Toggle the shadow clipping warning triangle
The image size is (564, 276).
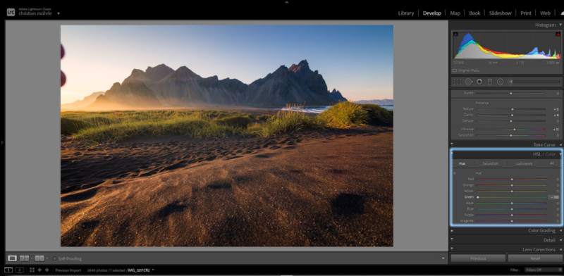(x=455, y=34)
